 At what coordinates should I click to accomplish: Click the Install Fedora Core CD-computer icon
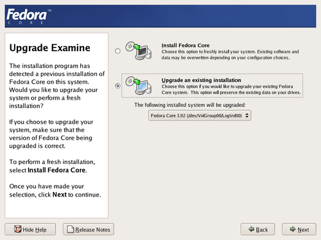pyautogui.click(x=139, y=51)
